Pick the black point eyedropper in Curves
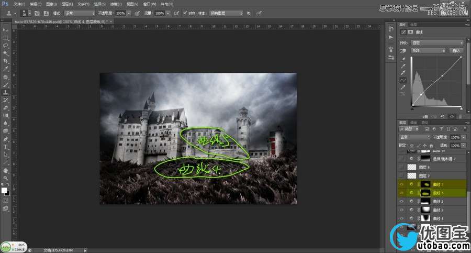The width and height of the screenshot is (471, 253). [403, 59]
